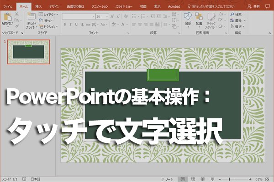Screen dimensions: 274x182
Task: Open the change case Aa dropdown
Action: 104,25
